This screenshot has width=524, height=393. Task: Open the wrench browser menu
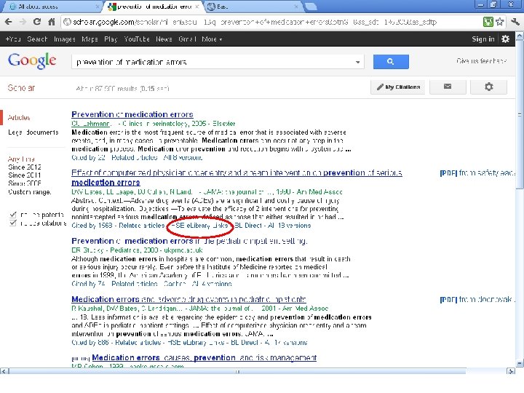click(x=515, y=22)
